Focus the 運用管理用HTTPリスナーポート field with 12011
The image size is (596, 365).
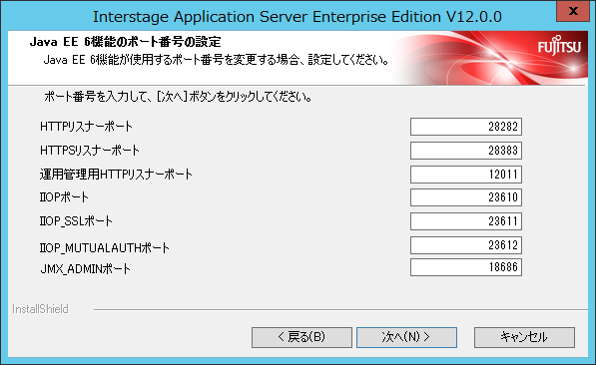pos(466,175)
